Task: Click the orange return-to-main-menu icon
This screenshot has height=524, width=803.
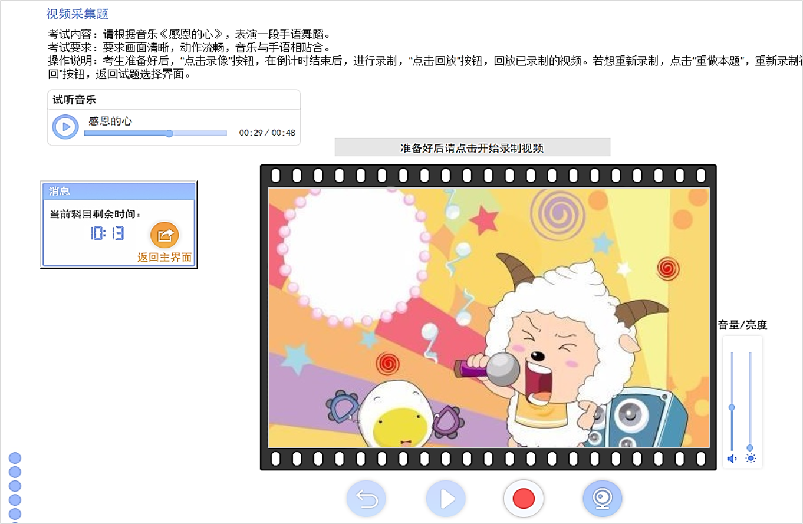Action: point(164,235)
